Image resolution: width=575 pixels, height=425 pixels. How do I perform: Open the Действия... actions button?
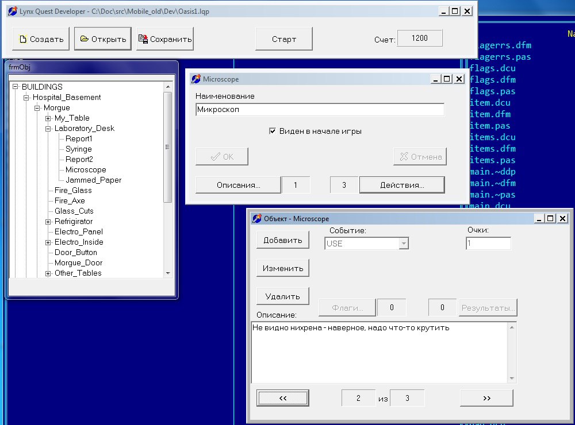pos(402,185)
